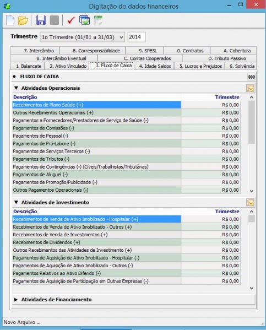This screenshot has height=330, width=266.
Task: Select row Recebimentos de Plano Saúde (+)
Action: (126, 105)
